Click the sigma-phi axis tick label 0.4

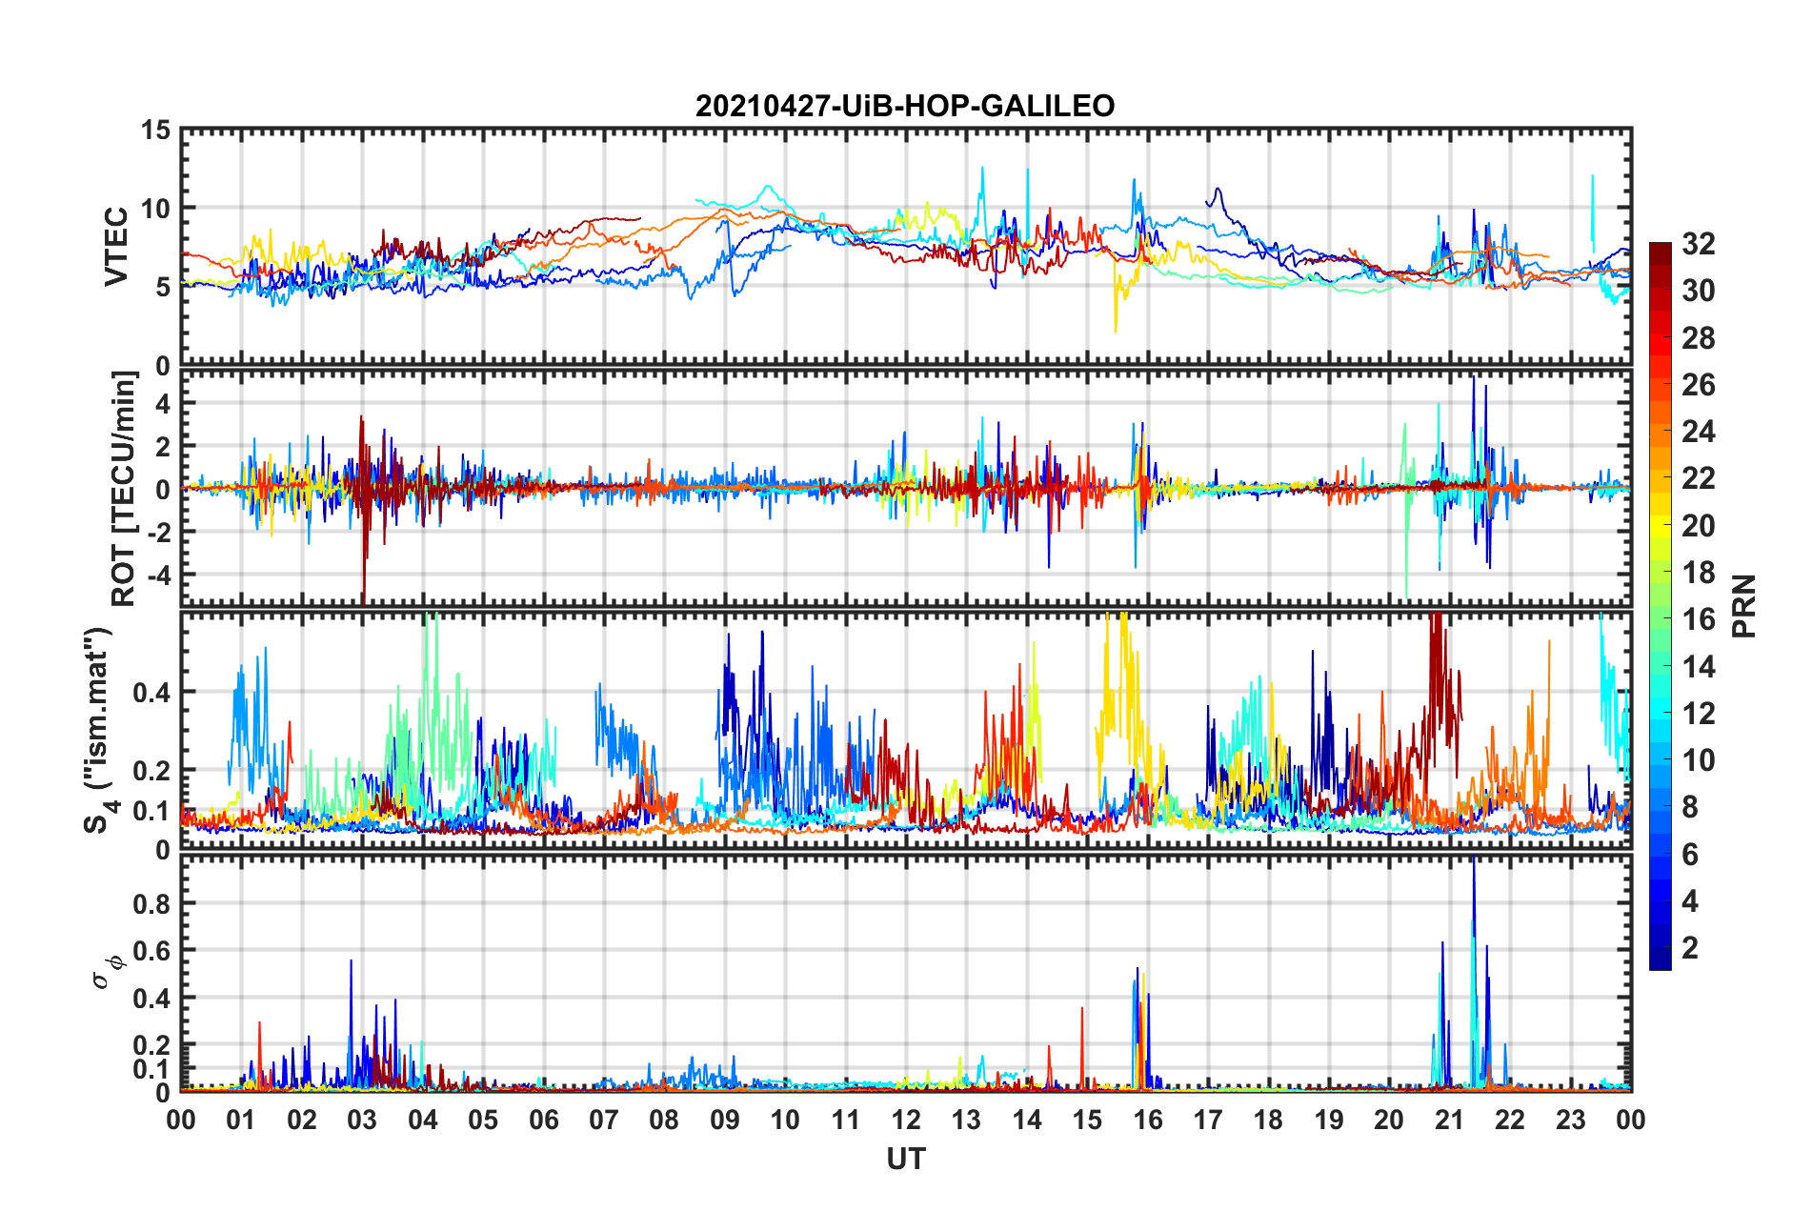152,999
